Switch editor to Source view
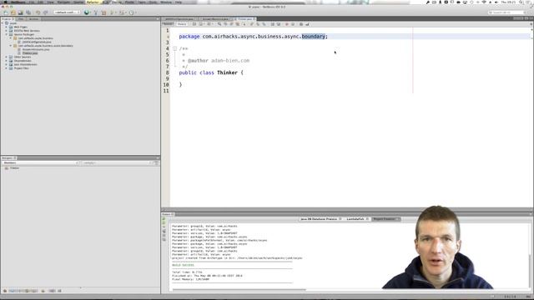Viewport: 534px width, 300px height. pyautogui.click(x=168, y=24)
